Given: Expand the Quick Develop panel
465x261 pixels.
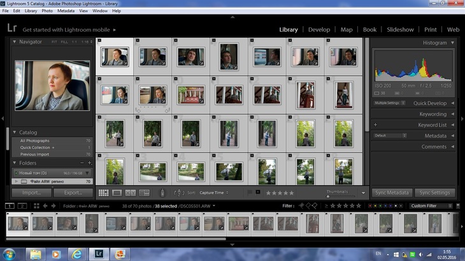Looking at the screenshot, I should point(452,103).
